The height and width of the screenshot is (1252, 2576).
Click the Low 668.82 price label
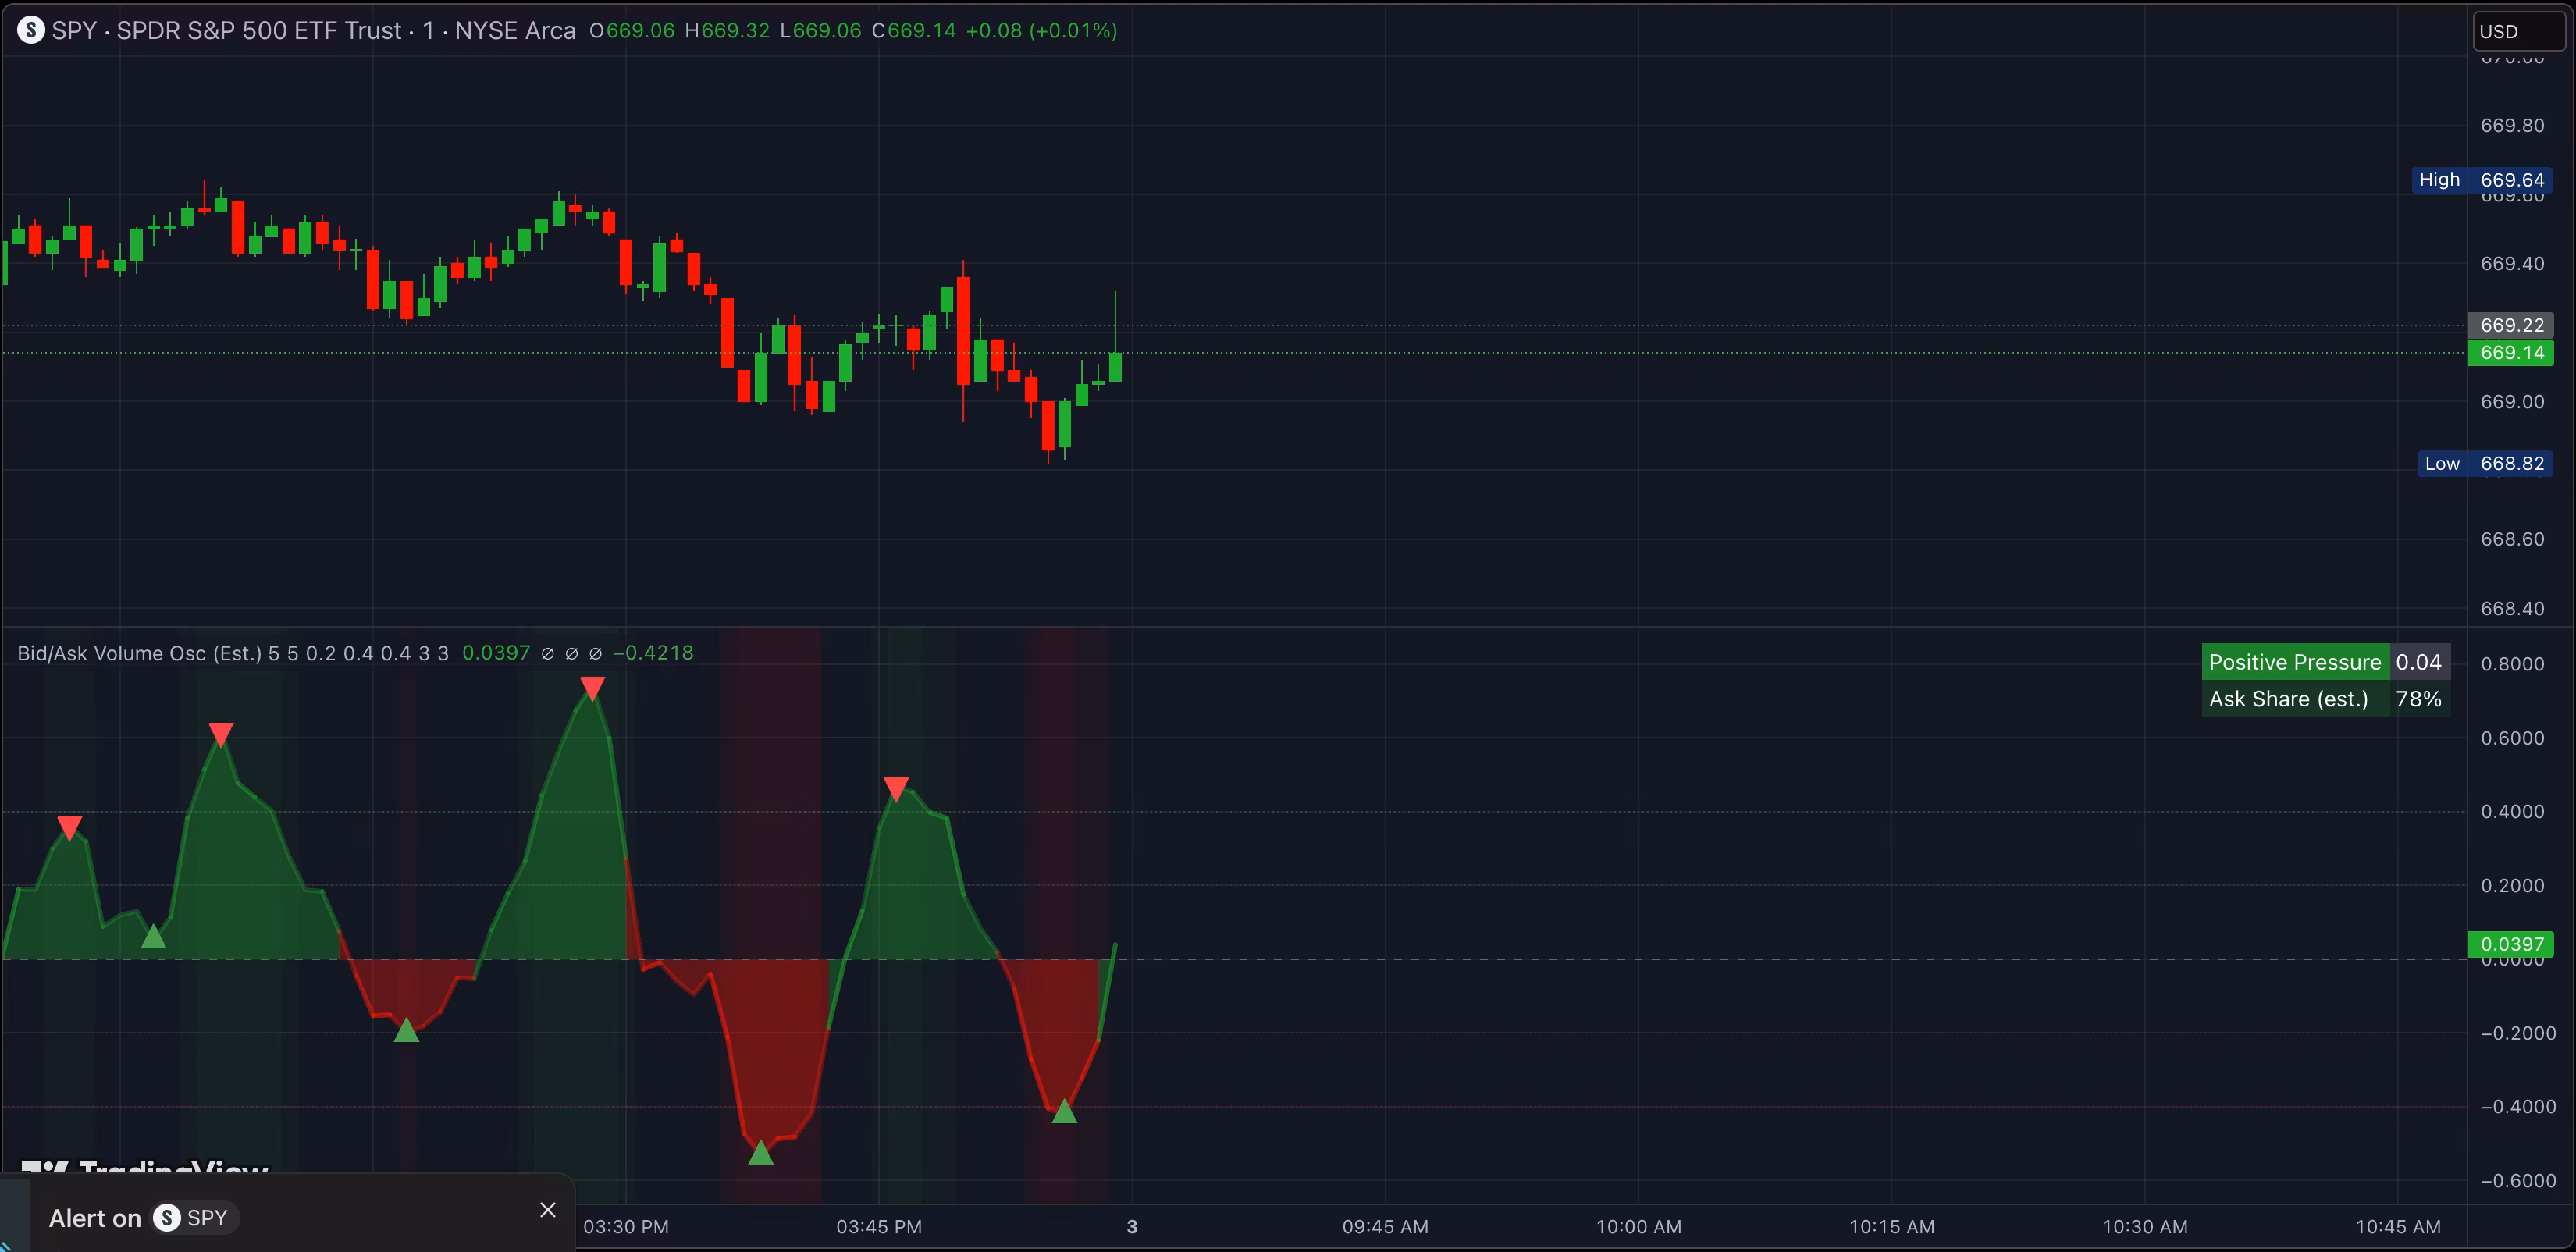click(x=2485, y=463)
